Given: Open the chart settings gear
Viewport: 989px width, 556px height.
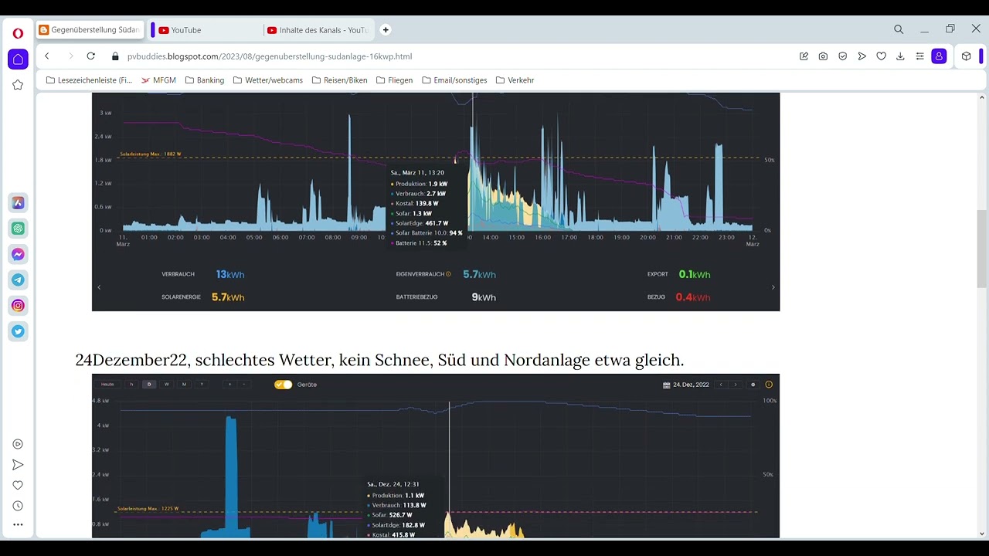Looking at the screenshot, I should pyautogui.click(x=753, y=385).
